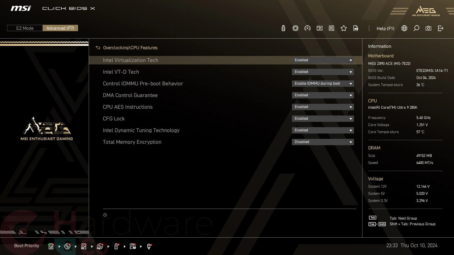Click BIOS build date Oct 04, 2024
The height and width of the screenshot is (255, 454).
(426, 78)
